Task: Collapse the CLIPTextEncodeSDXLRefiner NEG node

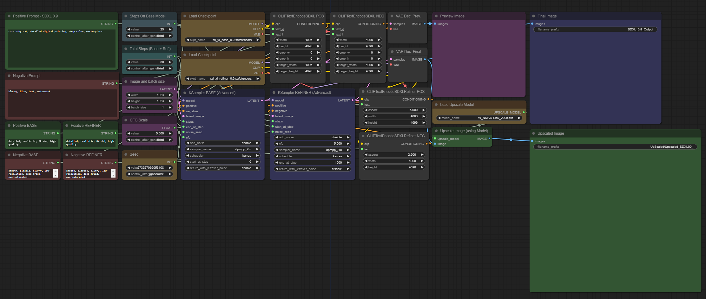Action: 364,136
